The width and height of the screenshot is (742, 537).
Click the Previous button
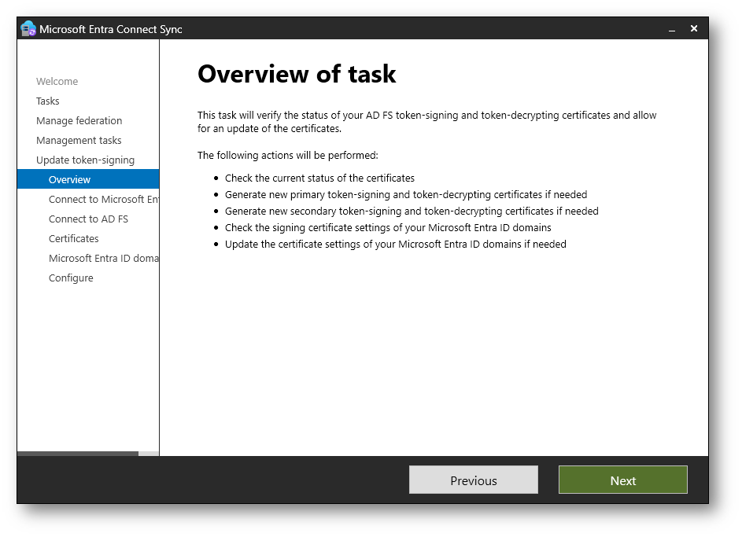(473, 480)
